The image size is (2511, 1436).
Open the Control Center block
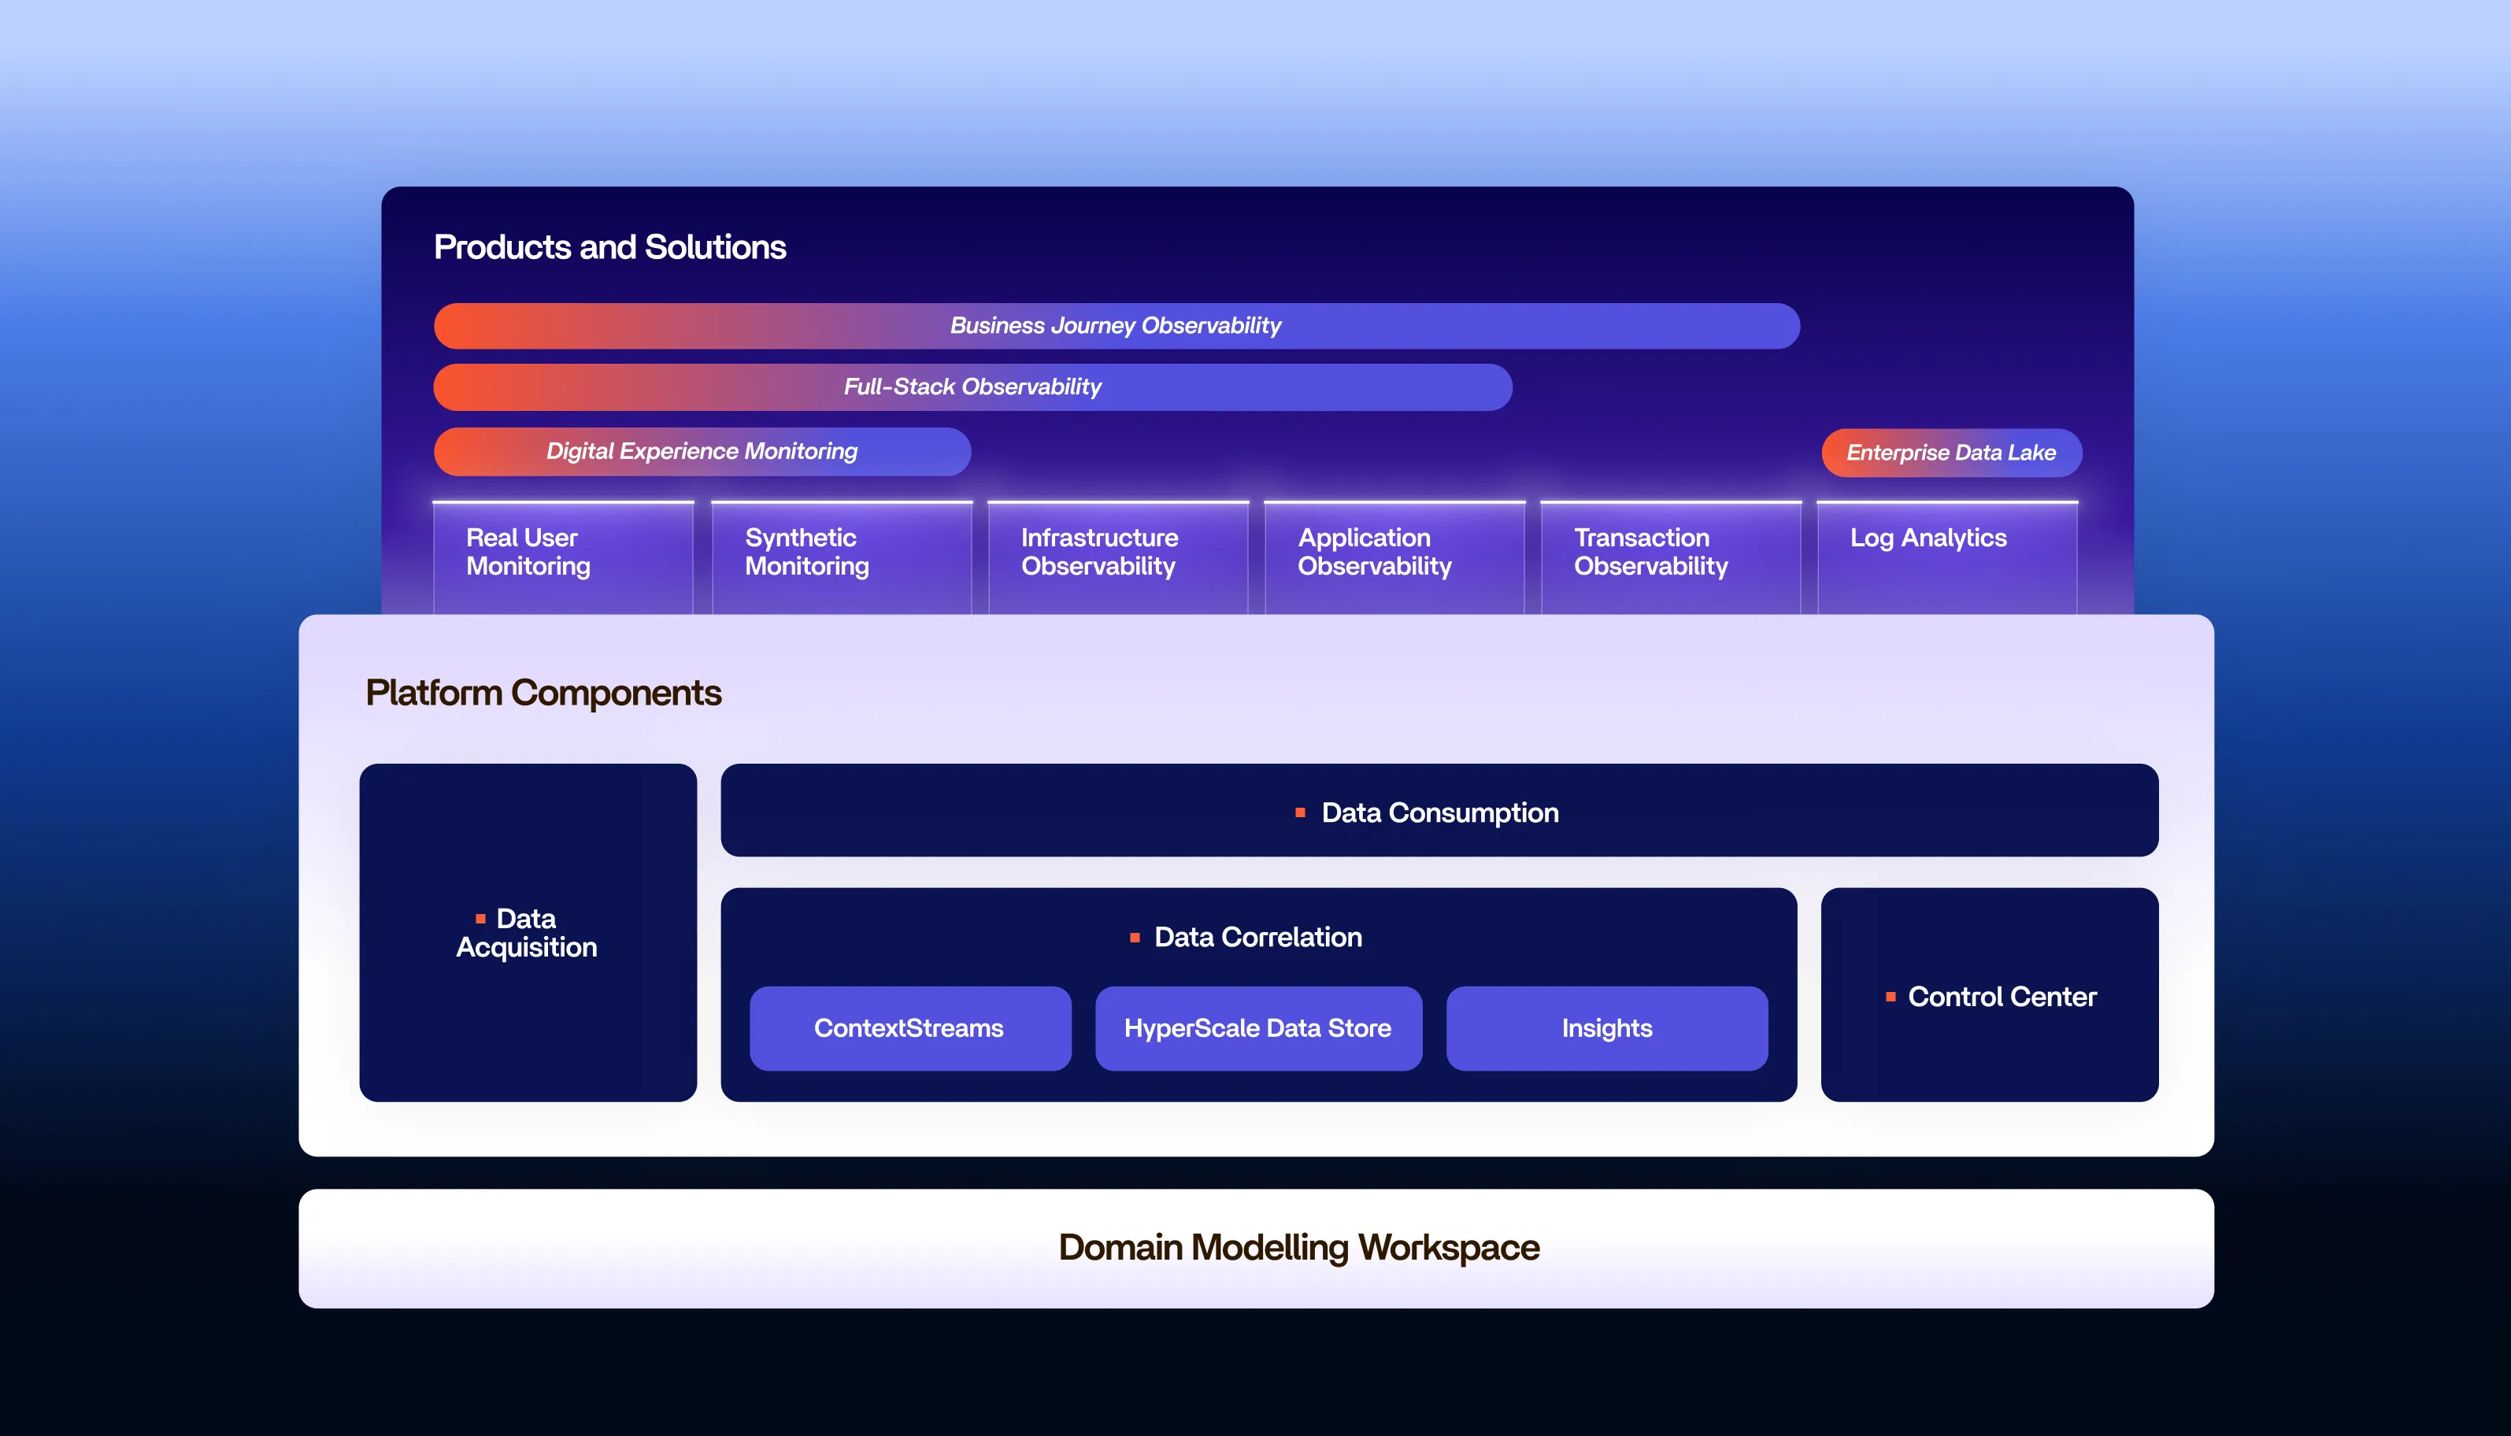click(x=1989, y=996)
